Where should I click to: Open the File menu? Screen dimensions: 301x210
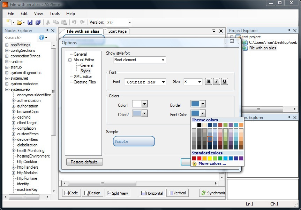pos(11,14)
